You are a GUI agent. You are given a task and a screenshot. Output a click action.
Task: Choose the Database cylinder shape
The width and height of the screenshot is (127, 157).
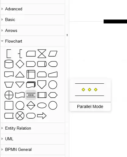tap(9, 64)
